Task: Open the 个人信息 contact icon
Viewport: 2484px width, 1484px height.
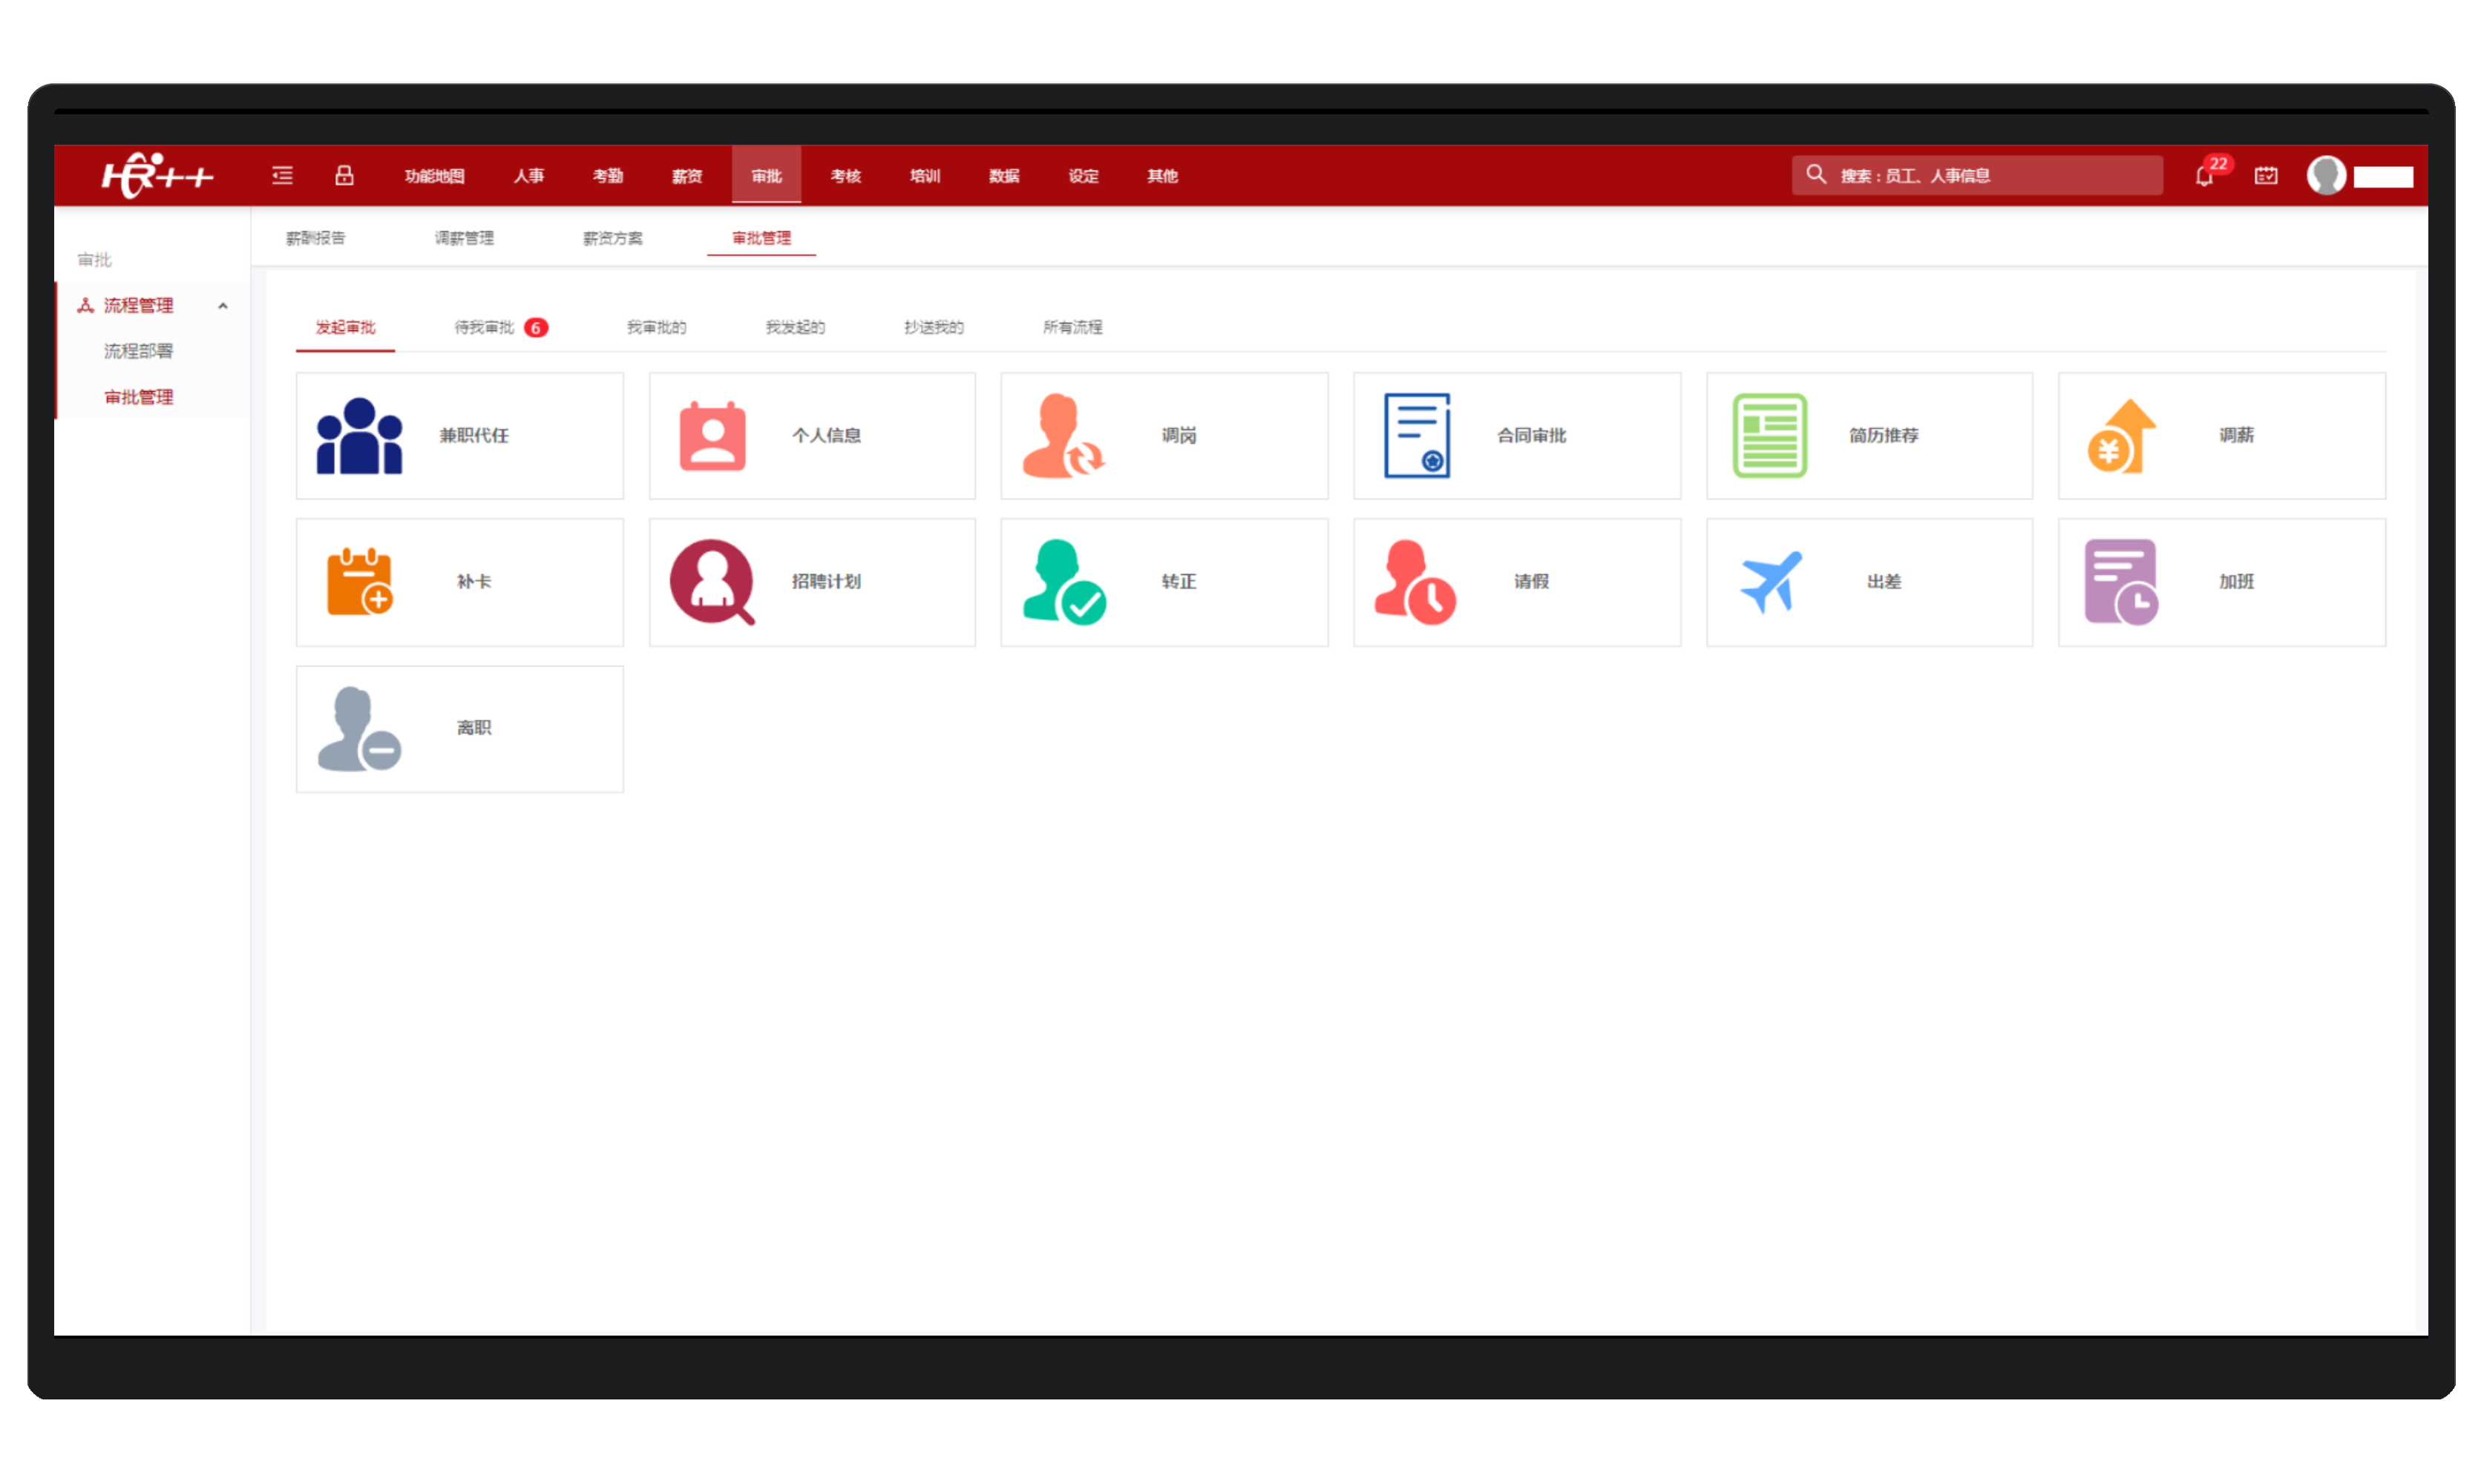Action: pyautogui.click(x=712, y=436)
